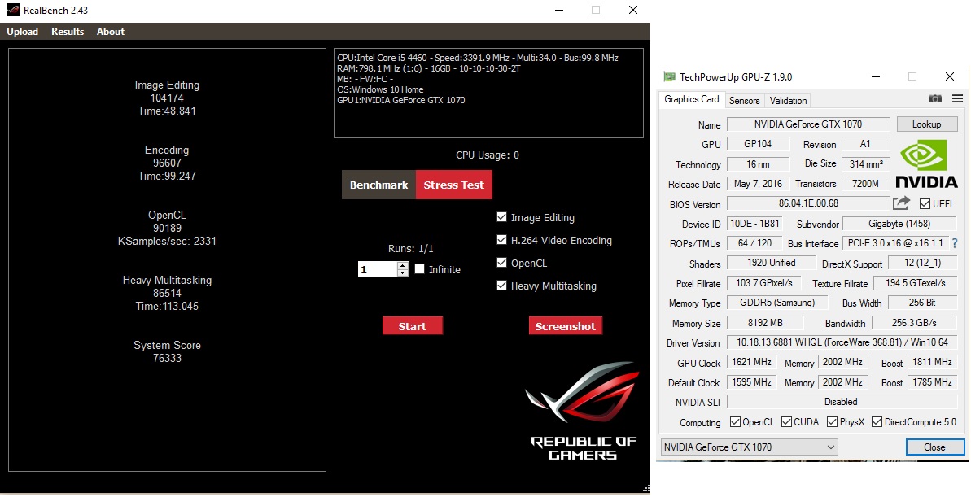
Task: Click the Bus Interface question mark icon
Action: (x=954, y=243)
